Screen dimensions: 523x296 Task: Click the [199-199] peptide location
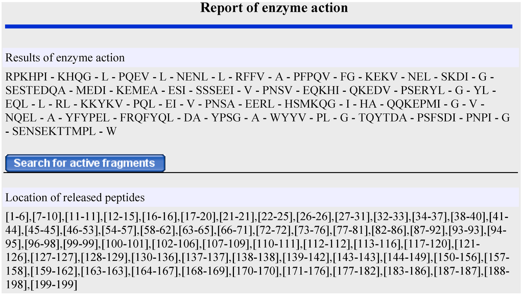[x=54, y=284]
